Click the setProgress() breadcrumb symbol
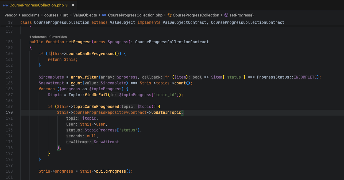Image resolution: width=344 pixels, height=180 pixels. 241,15
